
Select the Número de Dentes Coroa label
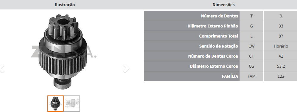pyautogui.click(x=213, y=56)
